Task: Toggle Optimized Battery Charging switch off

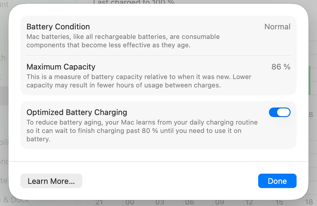Action: 279,112
